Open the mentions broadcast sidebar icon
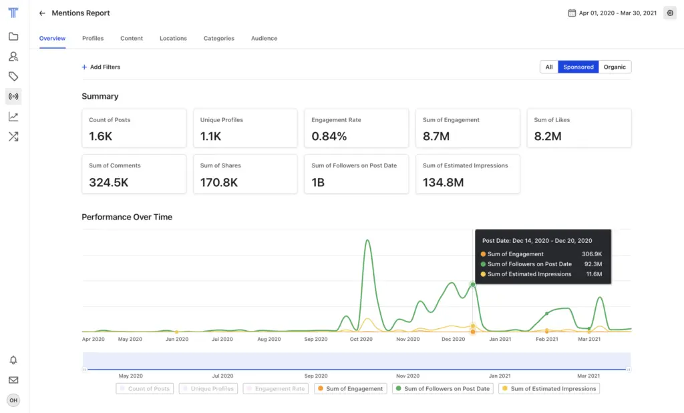The width and height of the screenshot is (684, 413). click(x=13, y=97)
